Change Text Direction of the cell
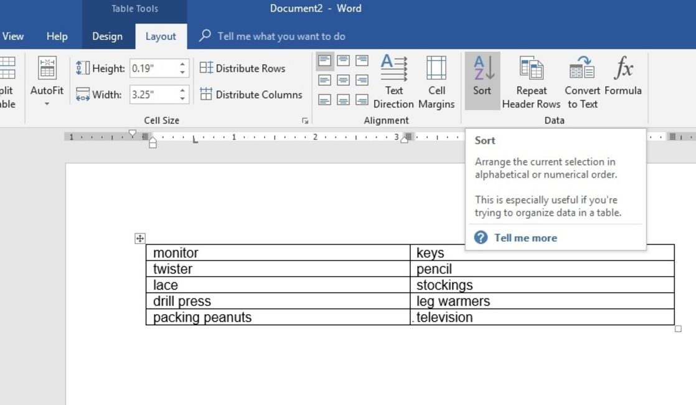Image resolution: width=696 pixels, height=405 pixels. [x=393, y=80]
